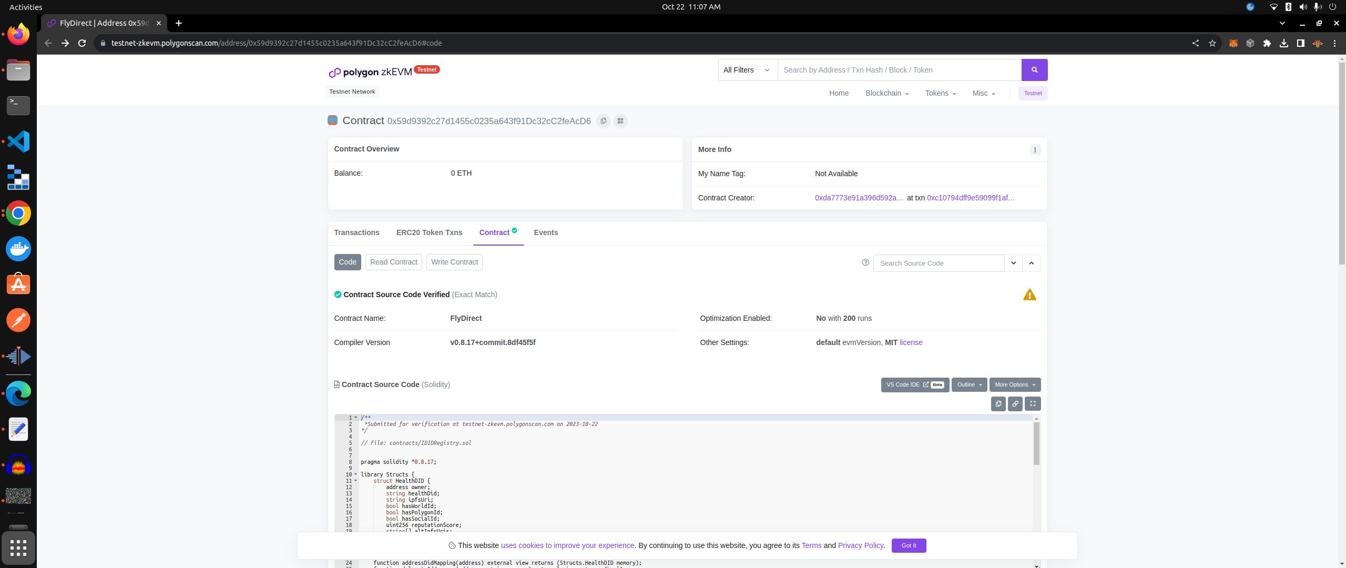Collapse code fold at line 10
1346x568 pixels.
[356, 474]
